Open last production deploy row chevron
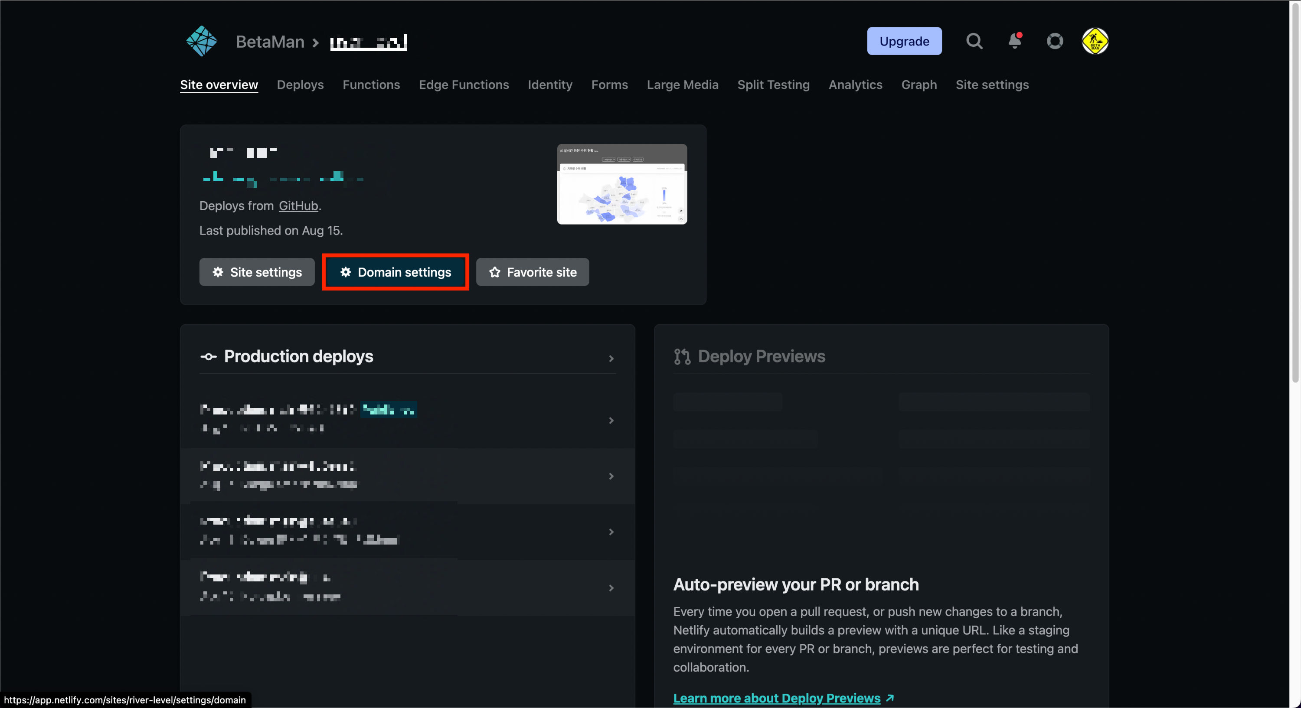The image size is (1301, 708). [x=611, y=588]
